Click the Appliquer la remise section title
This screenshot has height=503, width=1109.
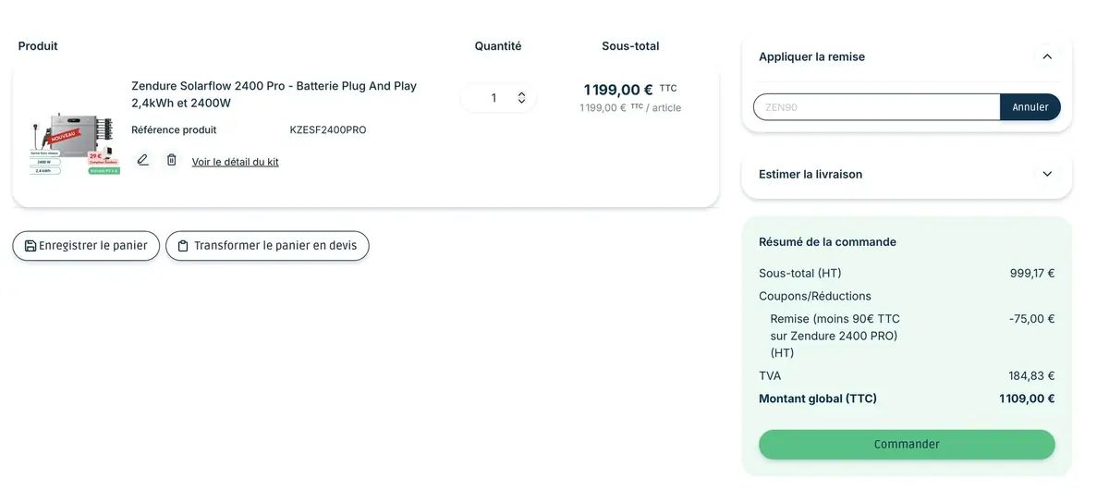811,56
